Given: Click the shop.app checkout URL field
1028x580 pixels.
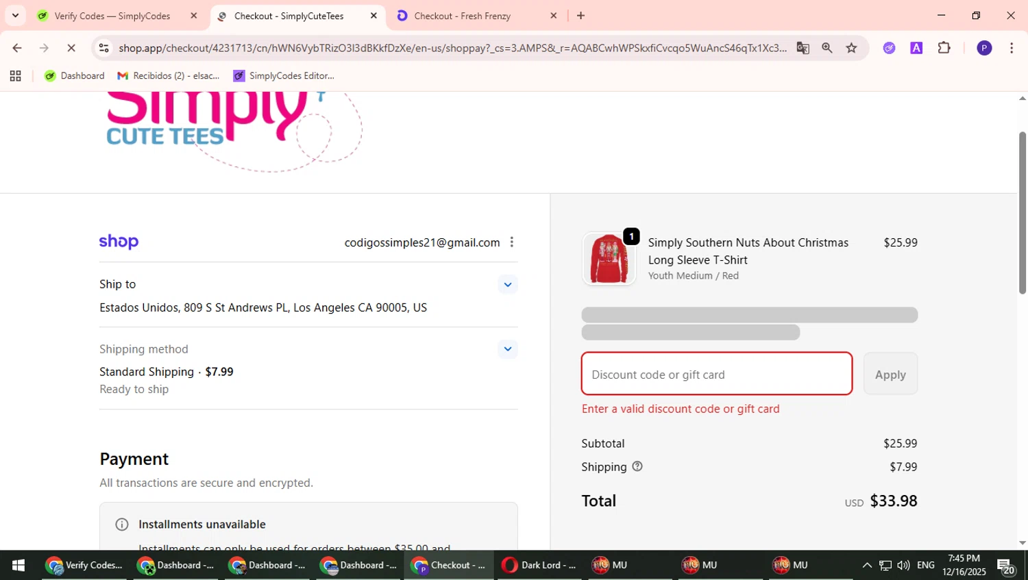Looking at the screenshot, I should pos(452,48).
